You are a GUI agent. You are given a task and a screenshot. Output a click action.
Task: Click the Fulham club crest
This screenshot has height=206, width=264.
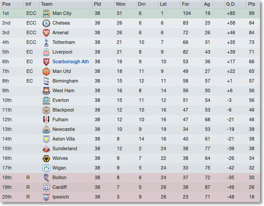pos(46,120)
